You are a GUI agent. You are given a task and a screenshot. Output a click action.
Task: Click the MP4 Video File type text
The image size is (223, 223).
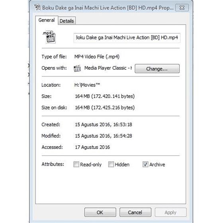[97, 57]
